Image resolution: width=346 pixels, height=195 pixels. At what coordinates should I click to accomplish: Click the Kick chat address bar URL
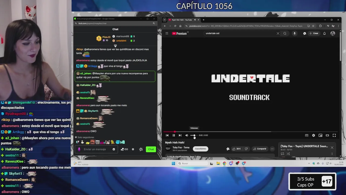(92, 23)
